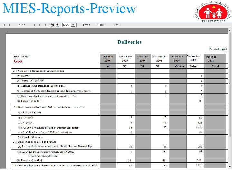The image size is (232, 174).
Task: Click the NRHM logo
Action: pos(213,12)
